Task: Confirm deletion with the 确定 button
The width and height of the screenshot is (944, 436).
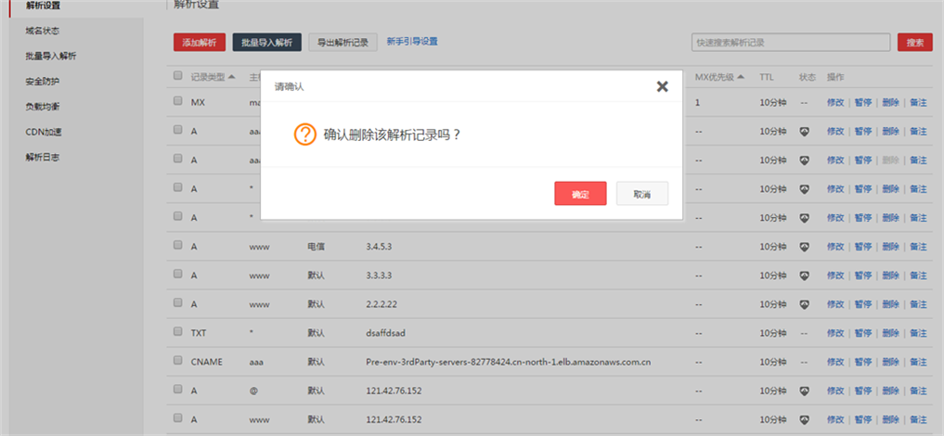Action: point(580,194)
